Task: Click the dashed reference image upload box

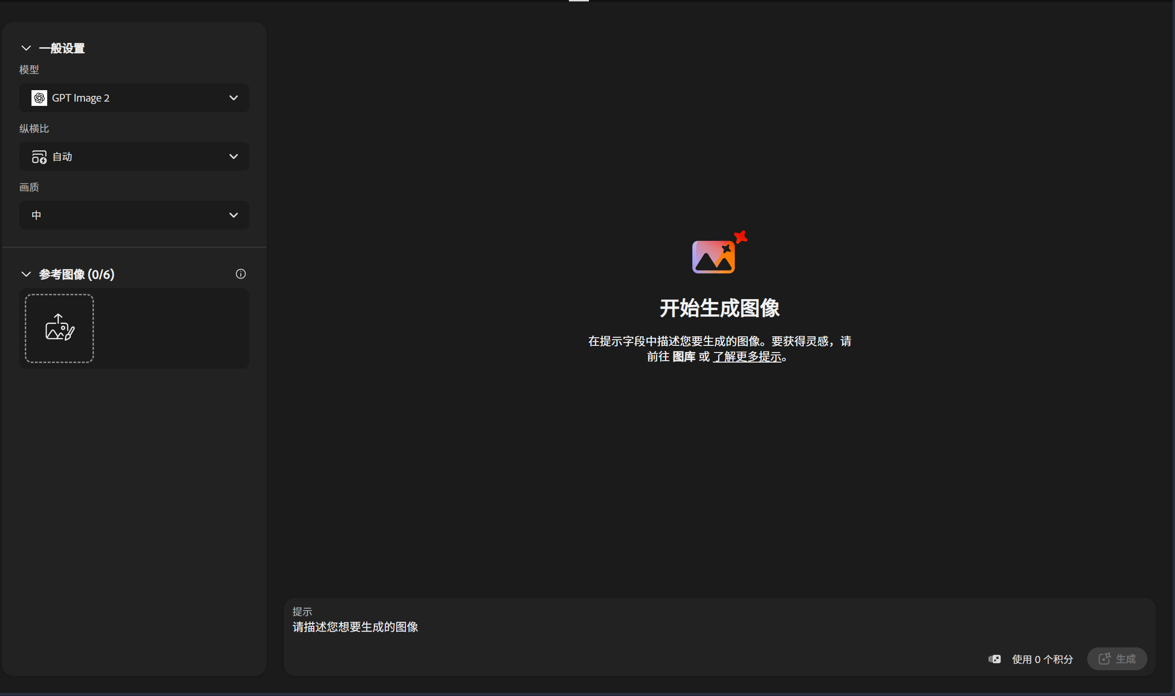Action: 60,328
